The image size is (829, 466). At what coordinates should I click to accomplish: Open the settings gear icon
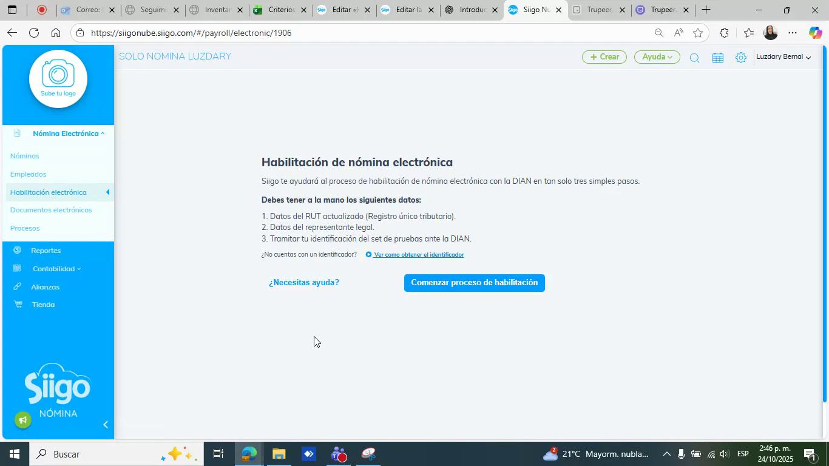pos(740,58)
